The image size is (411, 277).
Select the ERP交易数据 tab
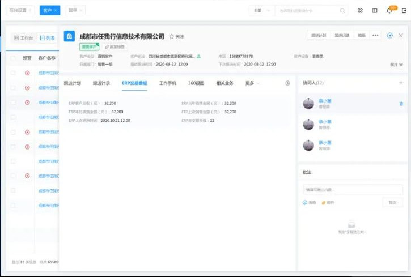coord(134,83)
